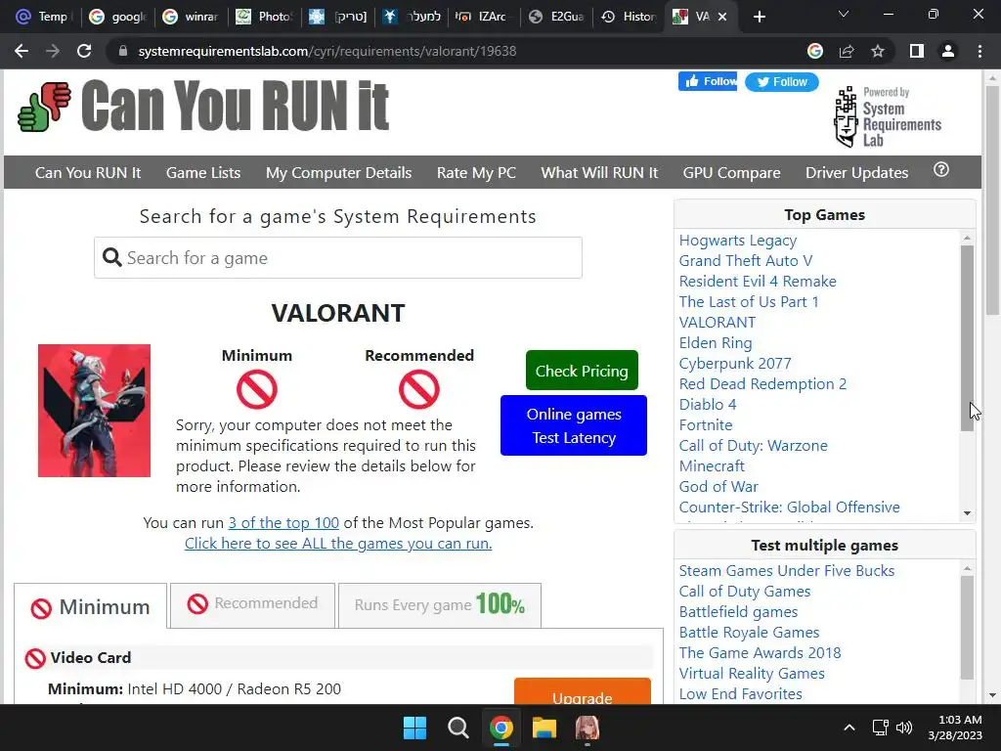This screenshot has width=1001, height=751.
Task: Select the Recommended requirements tab
Action: coord(252,604)
